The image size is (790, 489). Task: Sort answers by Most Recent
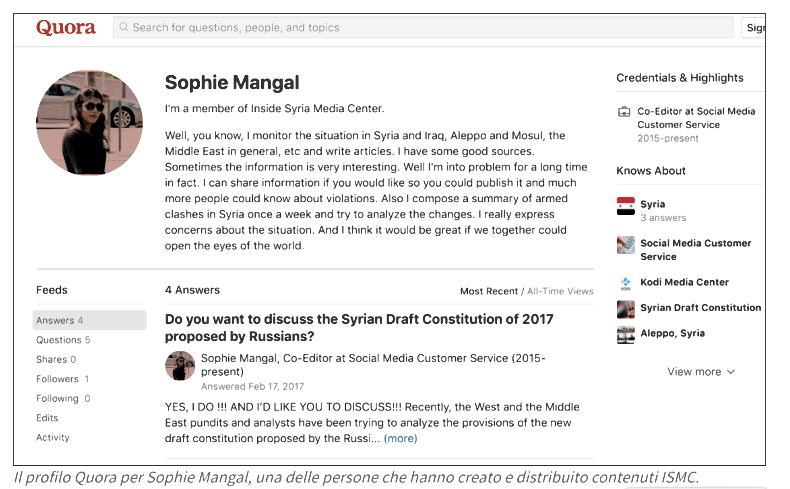[x=489, y=291]
